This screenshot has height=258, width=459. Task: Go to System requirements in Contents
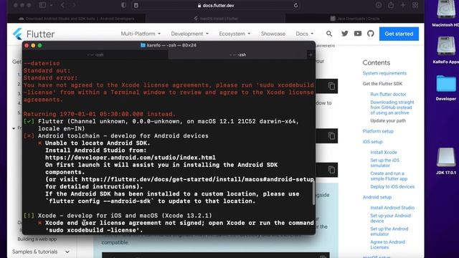point(384,73)
